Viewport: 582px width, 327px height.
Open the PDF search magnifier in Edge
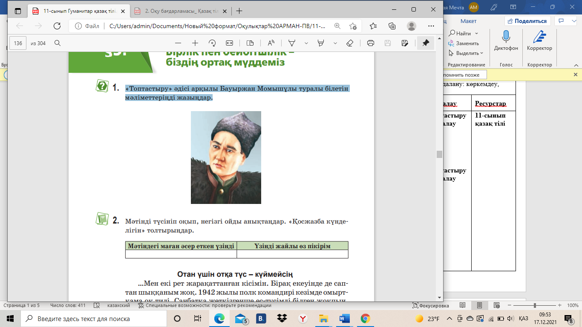pyautogui.click(x=58, y=43)
